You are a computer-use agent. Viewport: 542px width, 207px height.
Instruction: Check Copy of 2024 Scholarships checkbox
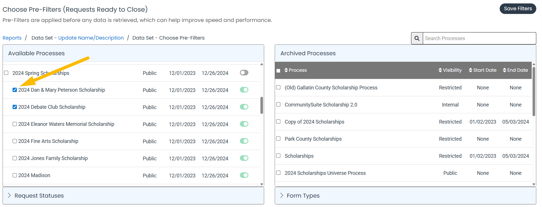pyautogui.click(x=278, y=122)
